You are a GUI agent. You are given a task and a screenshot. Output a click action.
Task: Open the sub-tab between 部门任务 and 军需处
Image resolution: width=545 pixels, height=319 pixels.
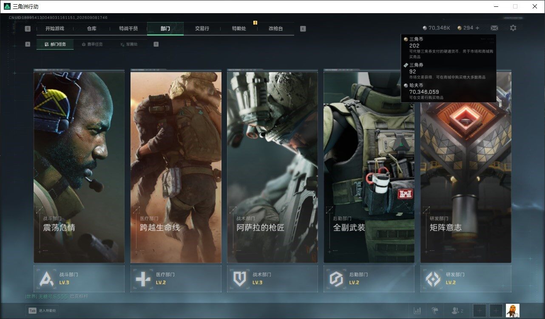(x=92, y=44)
